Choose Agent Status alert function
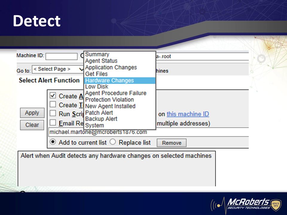Image resolution: width=287 pixels, height=215 pixels. (120, 61)
